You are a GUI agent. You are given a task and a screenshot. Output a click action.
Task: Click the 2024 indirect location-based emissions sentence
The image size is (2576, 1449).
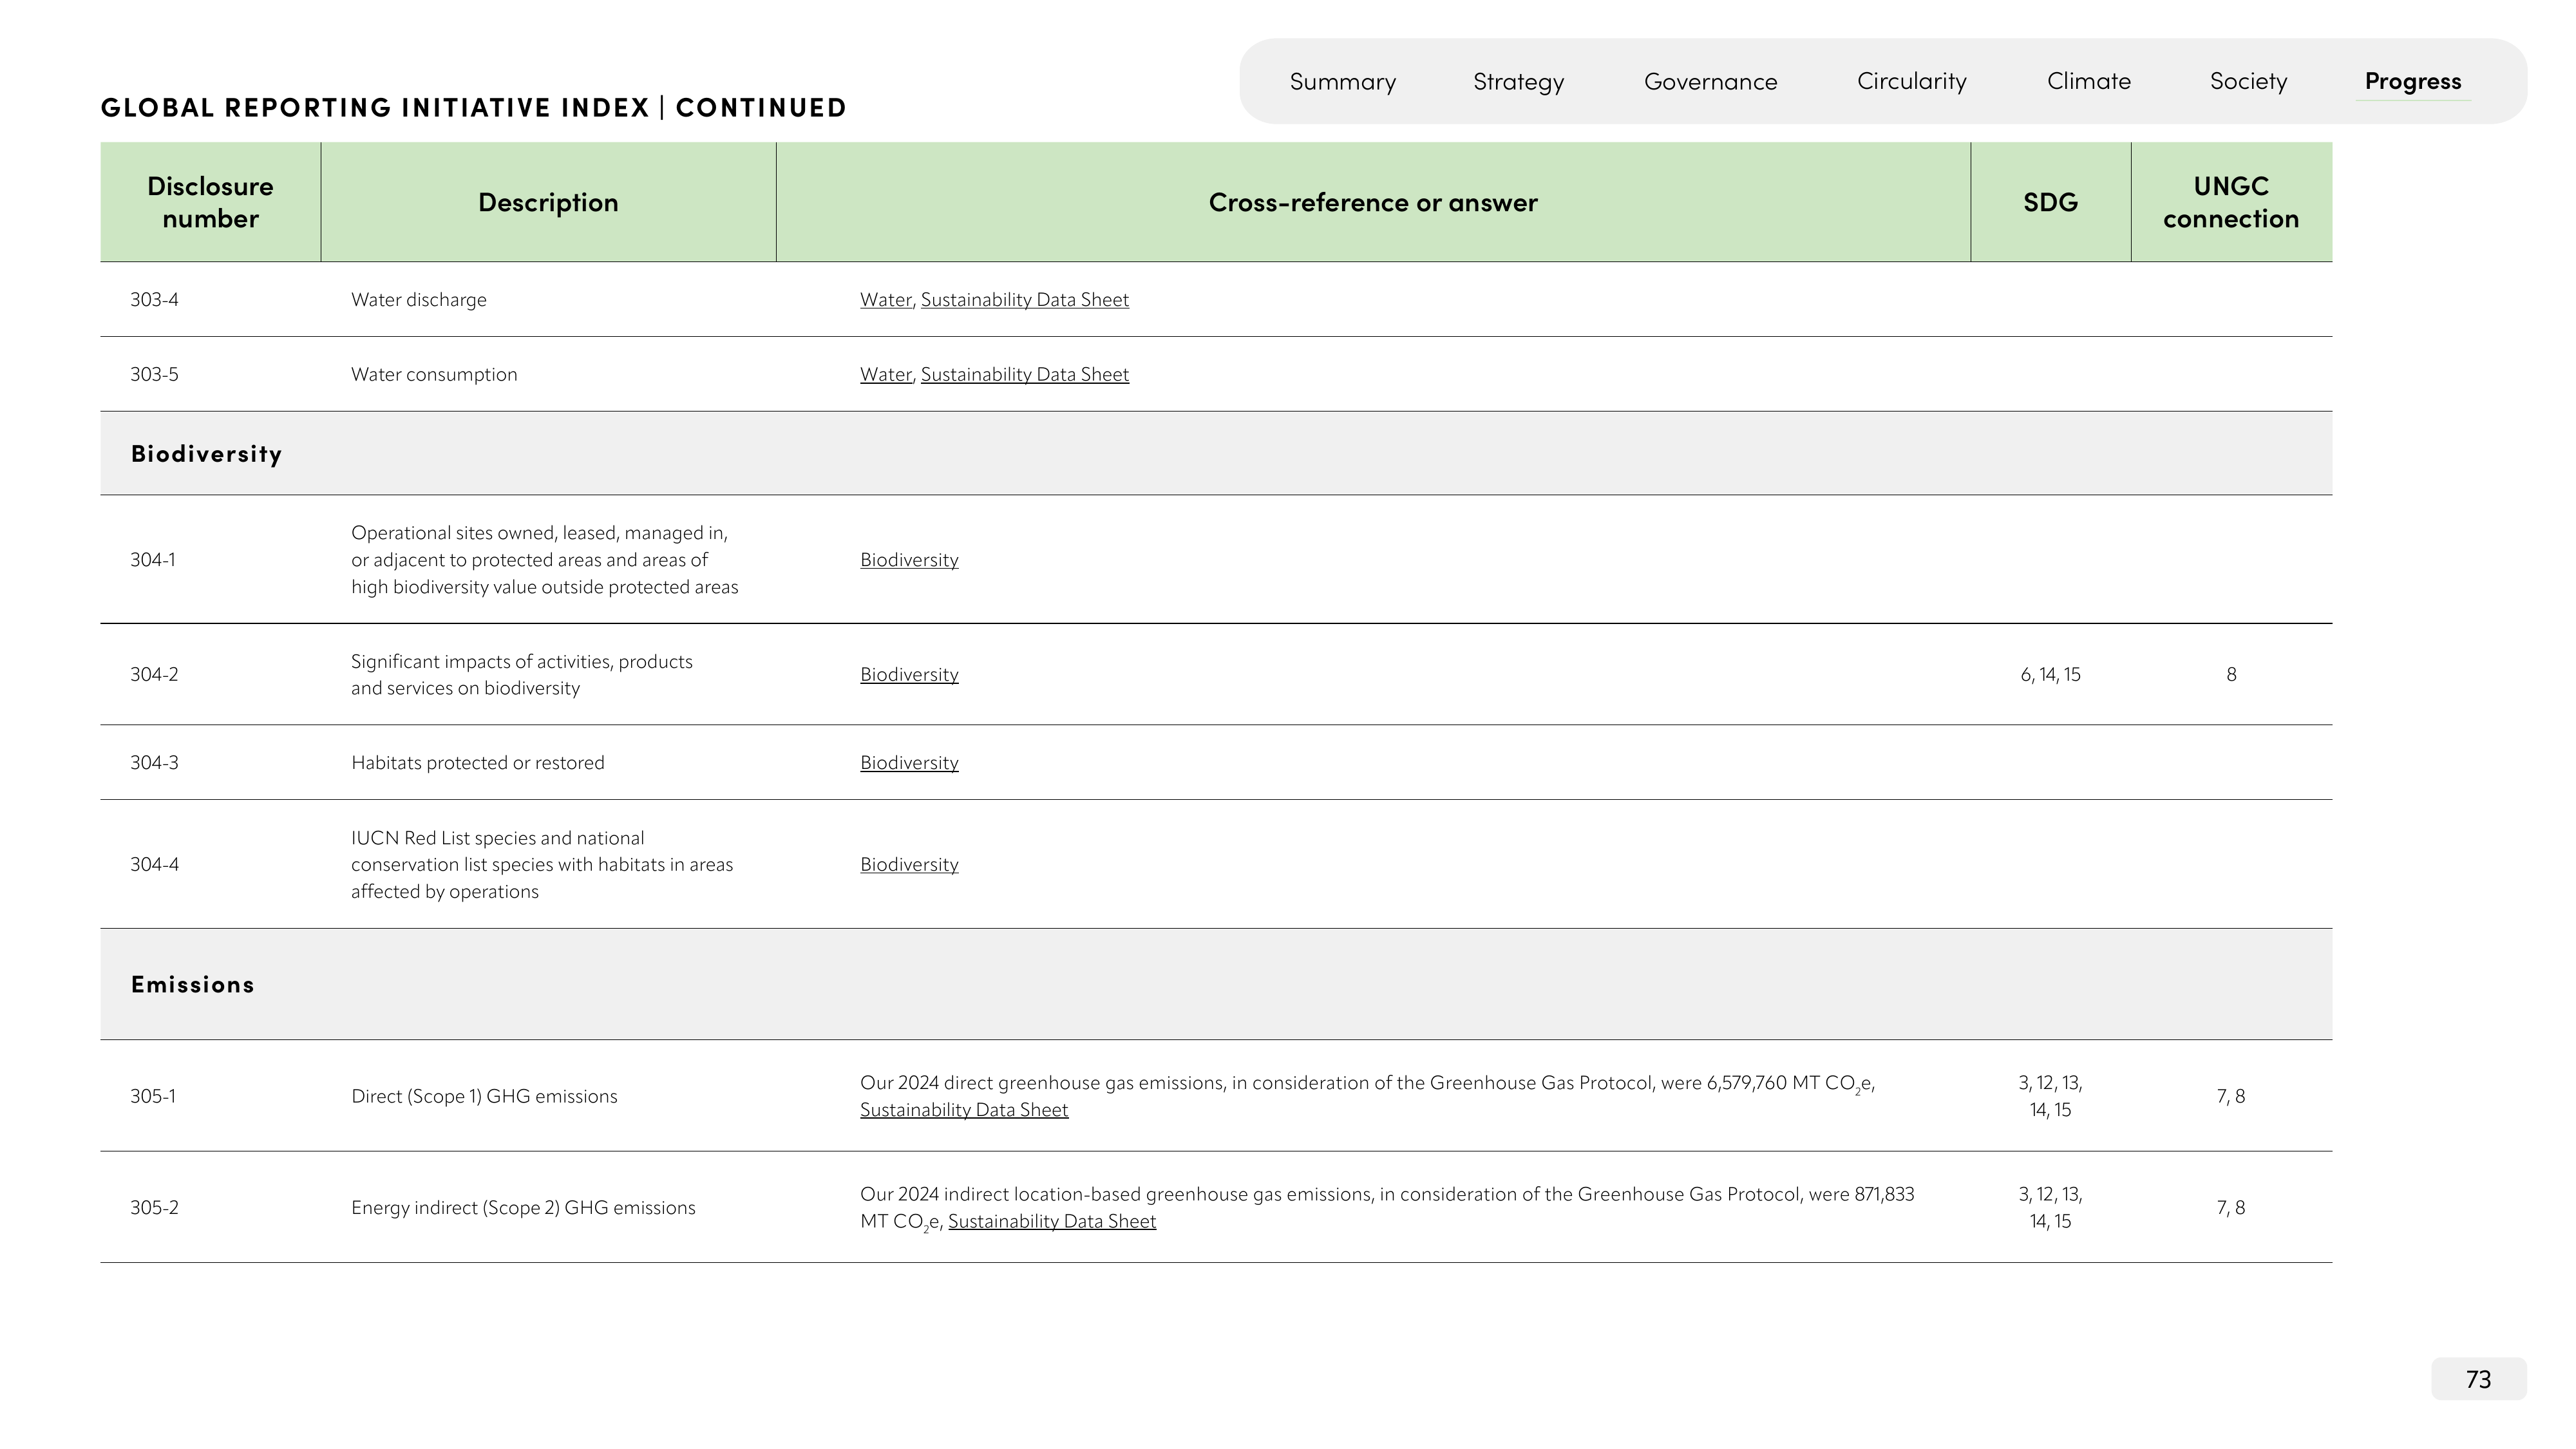(x=1387, y=1207)
